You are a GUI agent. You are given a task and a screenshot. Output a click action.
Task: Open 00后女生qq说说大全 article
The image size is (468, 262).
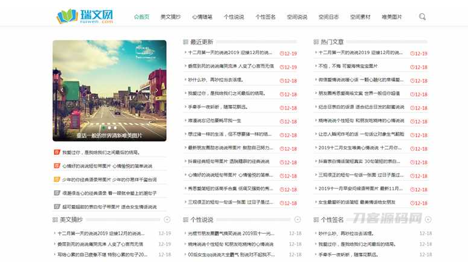232,255
